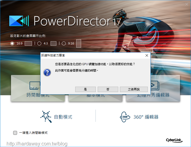Choose 之後再說 (Later) button

coord(134,89)
